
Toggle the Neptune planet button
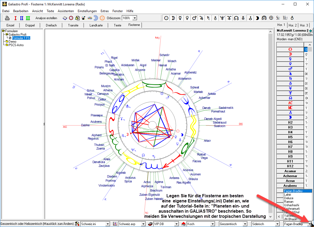pyautogui.click(x=222, y=18)
